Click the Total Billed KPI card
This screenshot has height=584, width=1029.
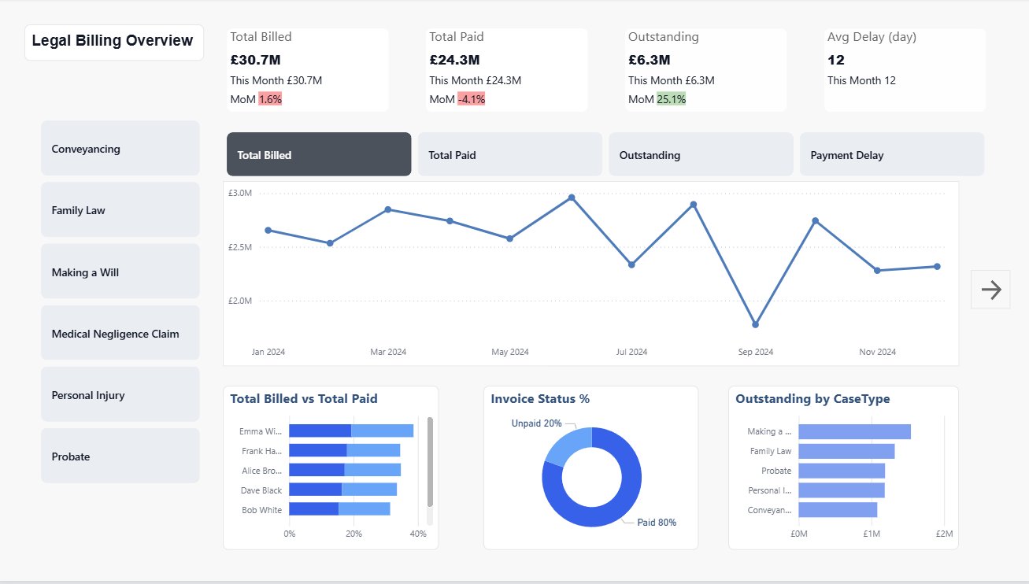[308, 70]
